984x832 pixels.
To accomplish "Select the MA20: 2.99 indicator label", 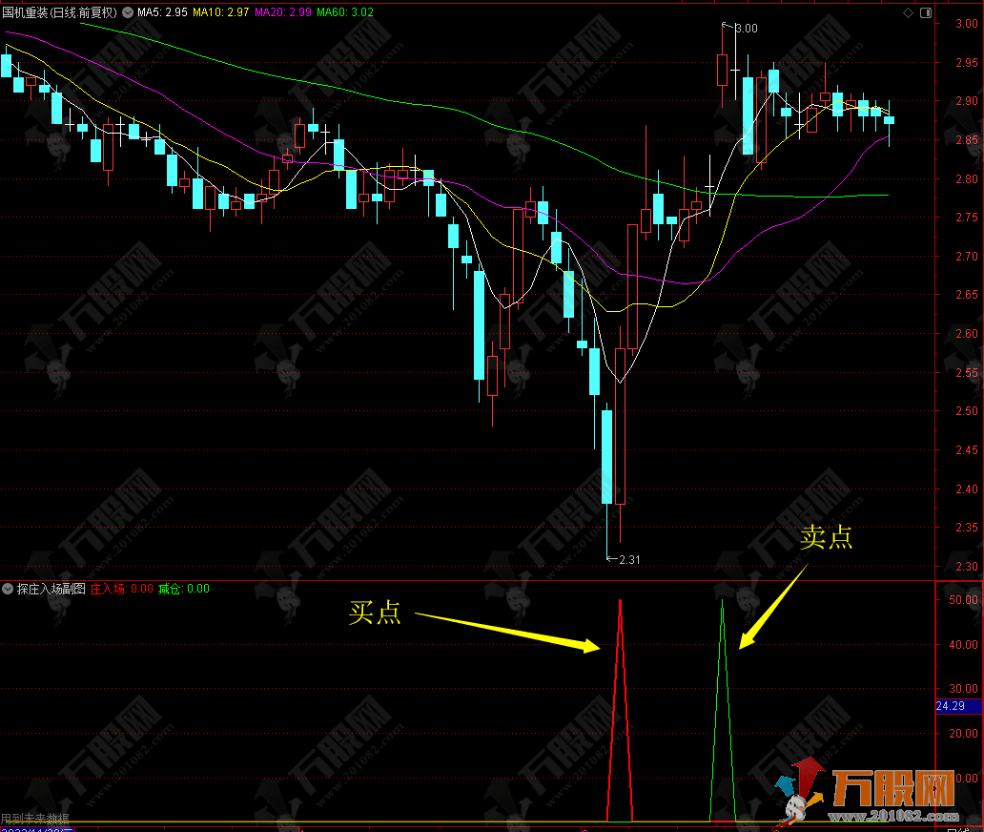I will click(x=283, y=12).
